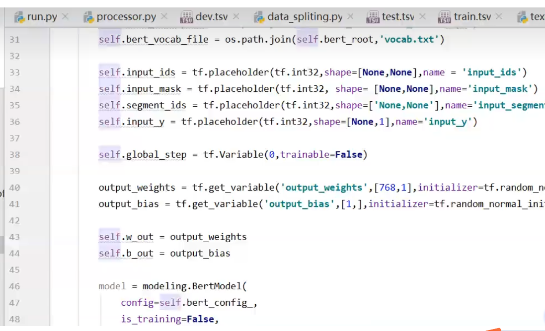
Task: Click 'output_weights' string on line 40
Action: tap(324, 188)
